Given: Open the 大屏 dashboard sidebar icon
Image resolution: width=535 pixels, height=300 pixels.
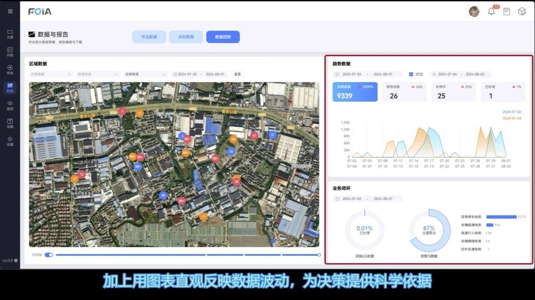Looking at the screenshot, I should (10, 34).
